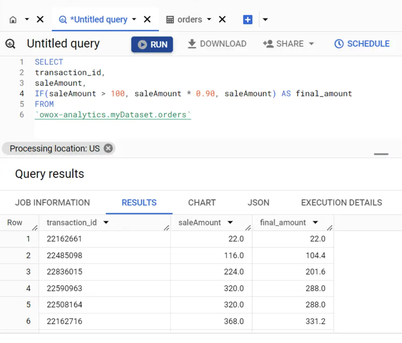Open the orders table reference link
This screenshot has width=402, height=343.
coord(113,115)
